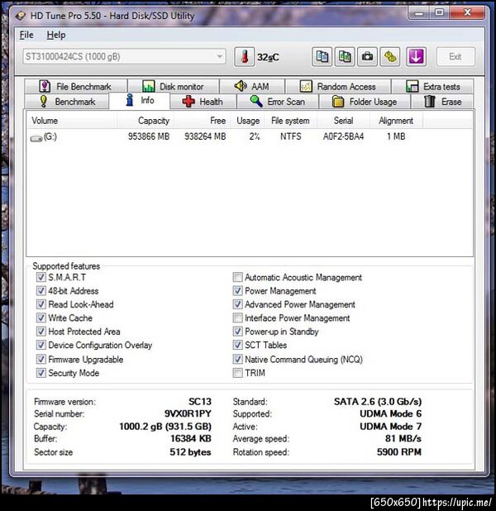This screenshot has height=511, width=496.
Task: Toggle the Interface Power Management checkbox
Action: [x=237, y=318]
